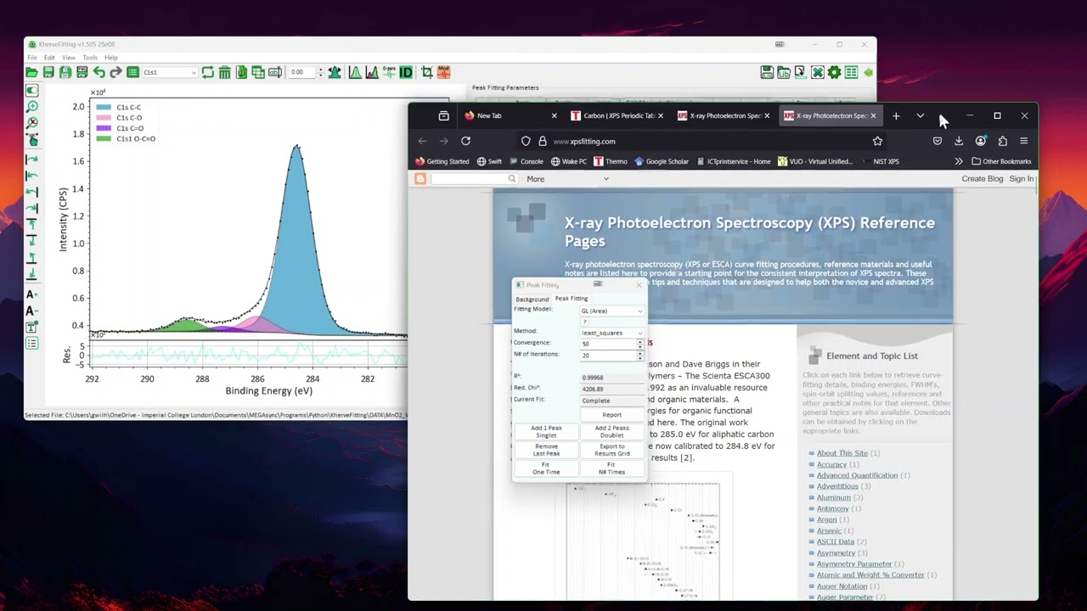The image size is (1087, 611).
Task: Click Export to Results Grid button
Action: pyautogui.click(x=611, y=450)
